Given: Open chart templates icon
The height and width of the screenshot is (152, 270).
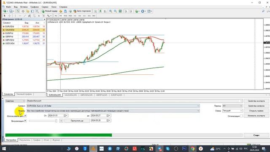Looking at the screenshot, I should click(x=149, y=11).
